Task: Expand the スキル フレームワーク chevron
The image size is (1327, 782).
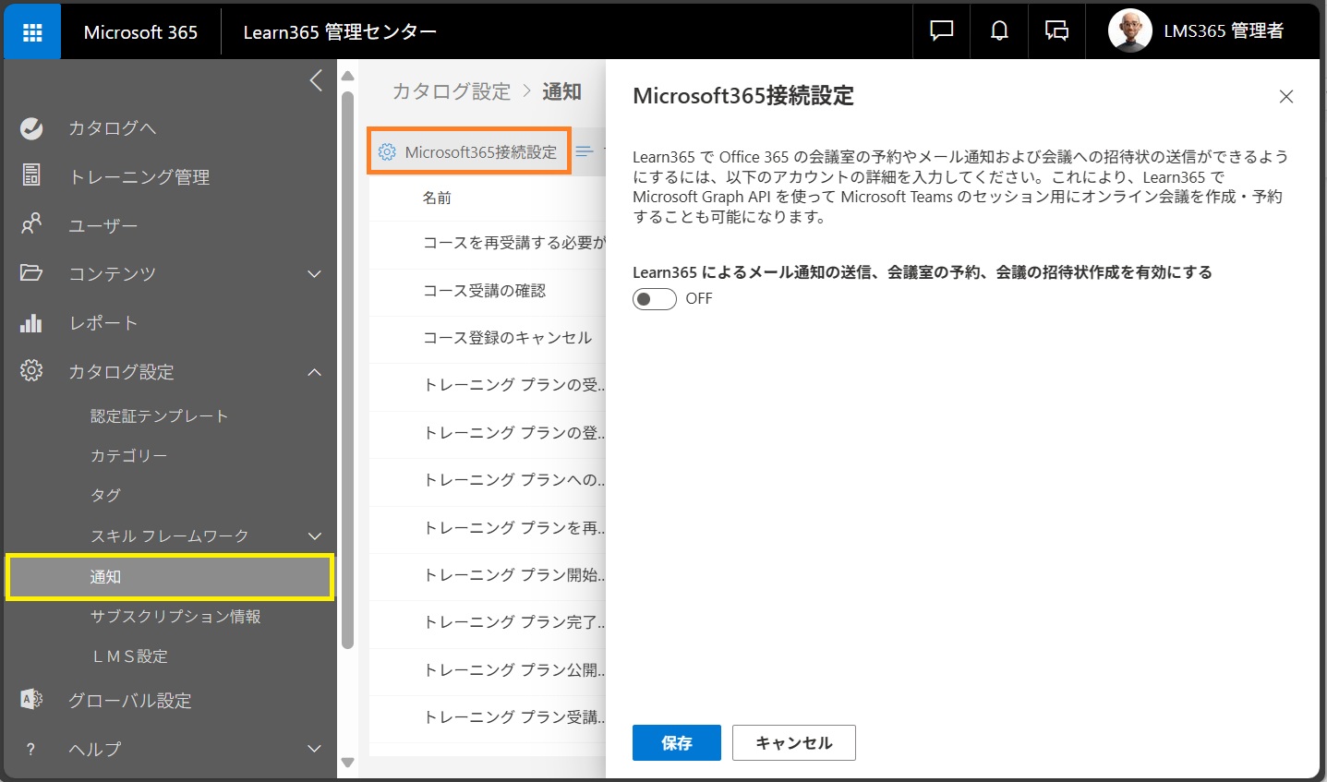Action: [x=314, y=536]
